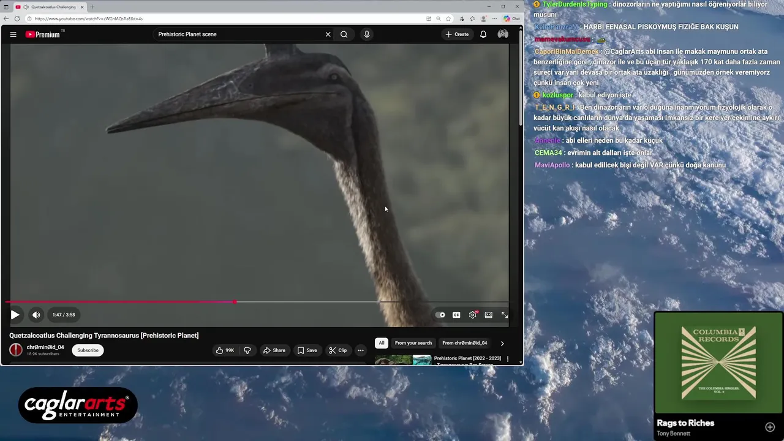
Task: Open the chrØminØid_04 channel name link
Action: (x=45, y=347)
